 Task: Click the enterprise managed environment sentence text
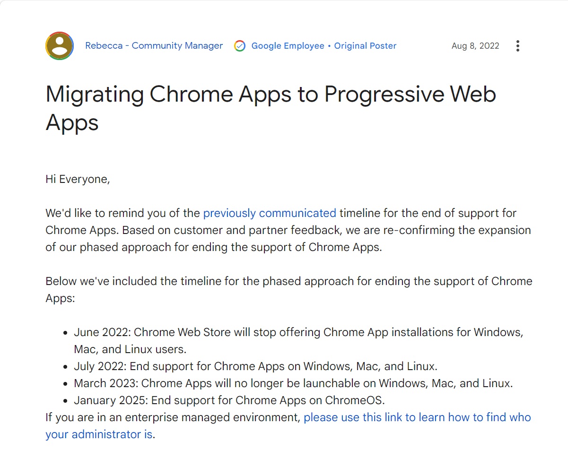pos(173,417)
